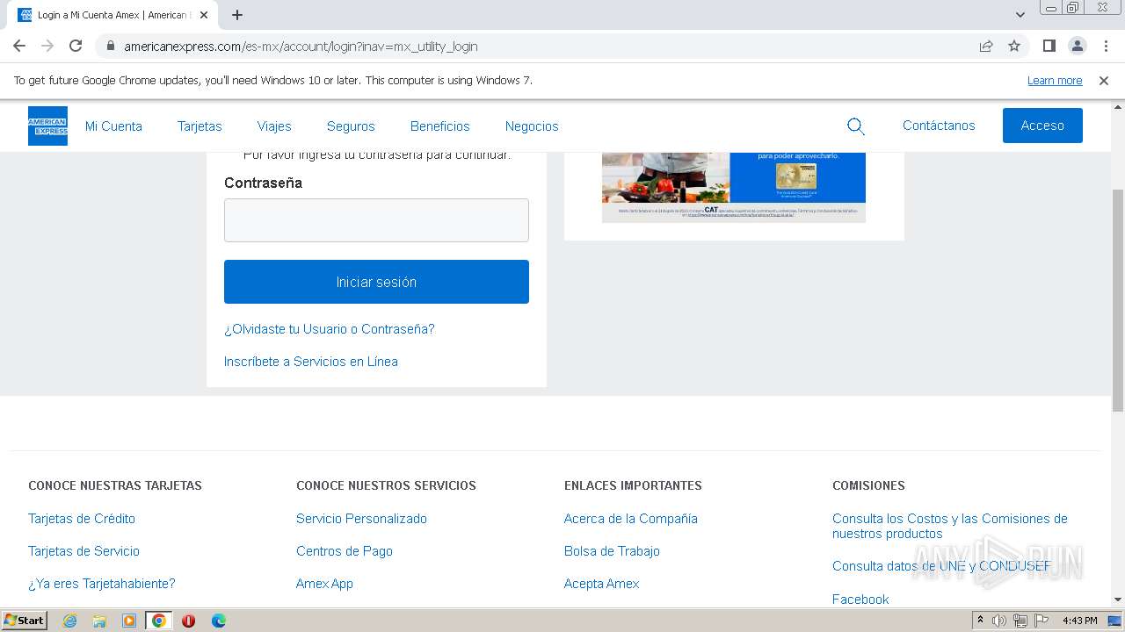Screen dimensions: 1125x632
Task: Show hidden system tray icons arrow
Action: [981, 621]
